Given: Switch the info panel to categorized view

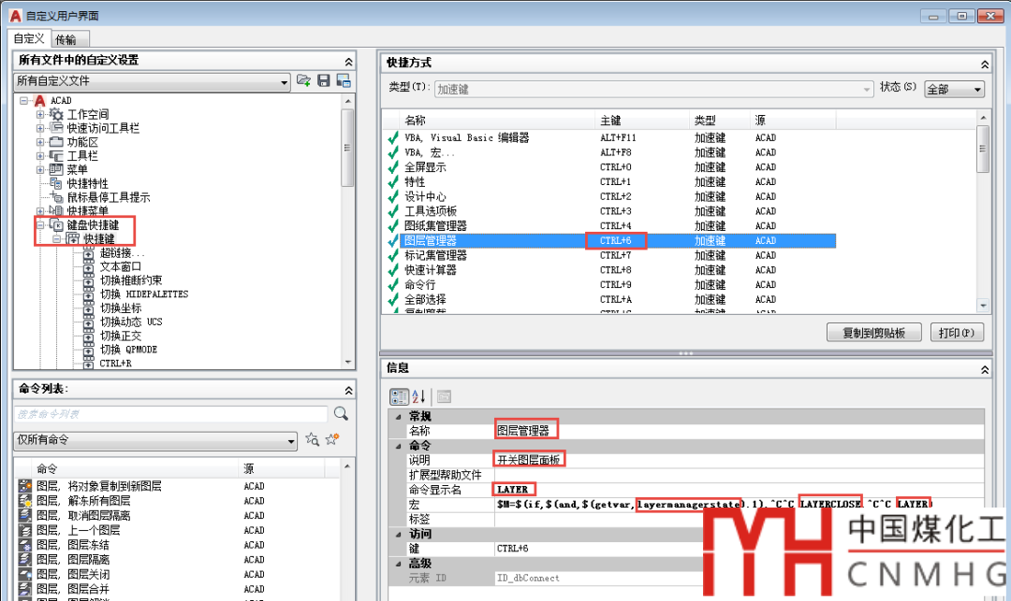Looking at the screenshot, I should click(399, 396).
